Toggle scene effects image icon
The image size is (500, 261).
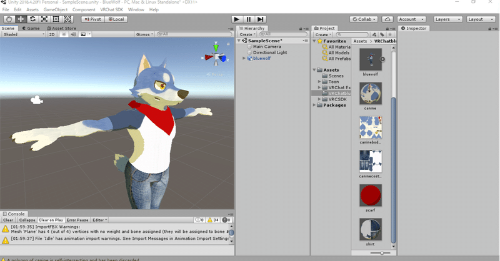pyautogui.click(x=83, y=34)
